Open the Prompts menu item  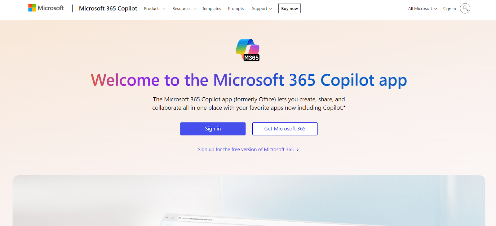236,8
